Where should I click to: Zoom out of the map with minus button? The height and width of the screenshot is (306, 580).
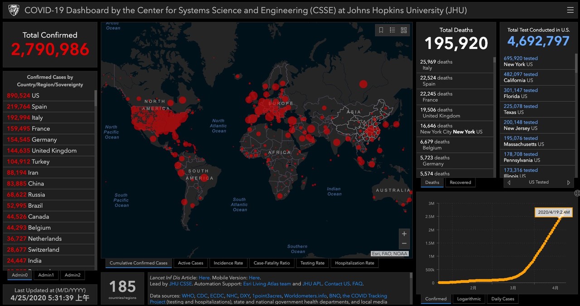pos(404,244)
